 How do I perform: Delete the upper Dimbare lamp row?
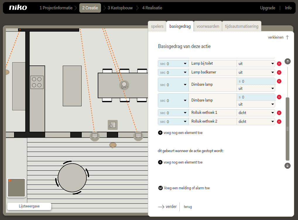pyautogui.click(x=279, y=81)
